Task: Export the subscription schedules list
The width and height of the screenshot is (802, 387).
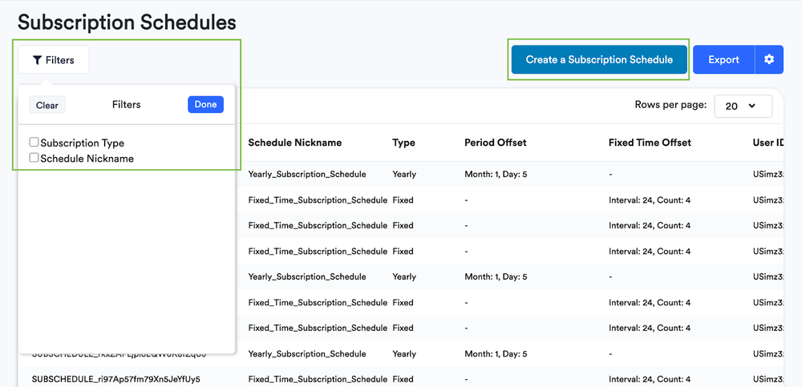Action: (723, 60)
